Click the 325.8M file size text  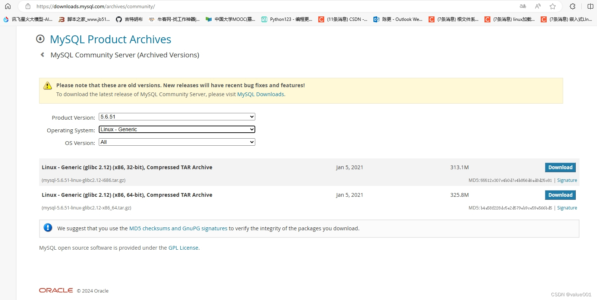459,195
